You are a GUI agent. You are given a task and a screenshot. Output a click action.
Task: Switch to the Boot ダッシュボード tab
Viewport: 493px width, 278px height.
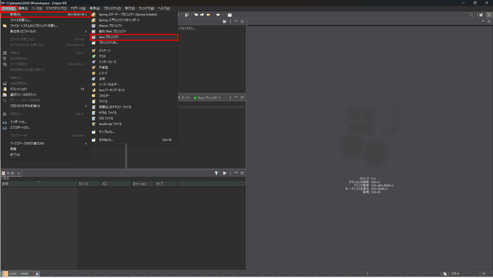(208, 98)
